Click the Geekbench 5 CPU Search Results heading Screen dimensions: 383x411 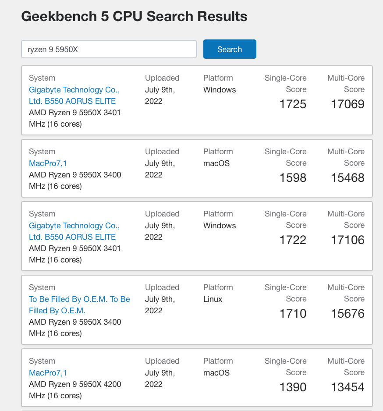pos(134,16)
